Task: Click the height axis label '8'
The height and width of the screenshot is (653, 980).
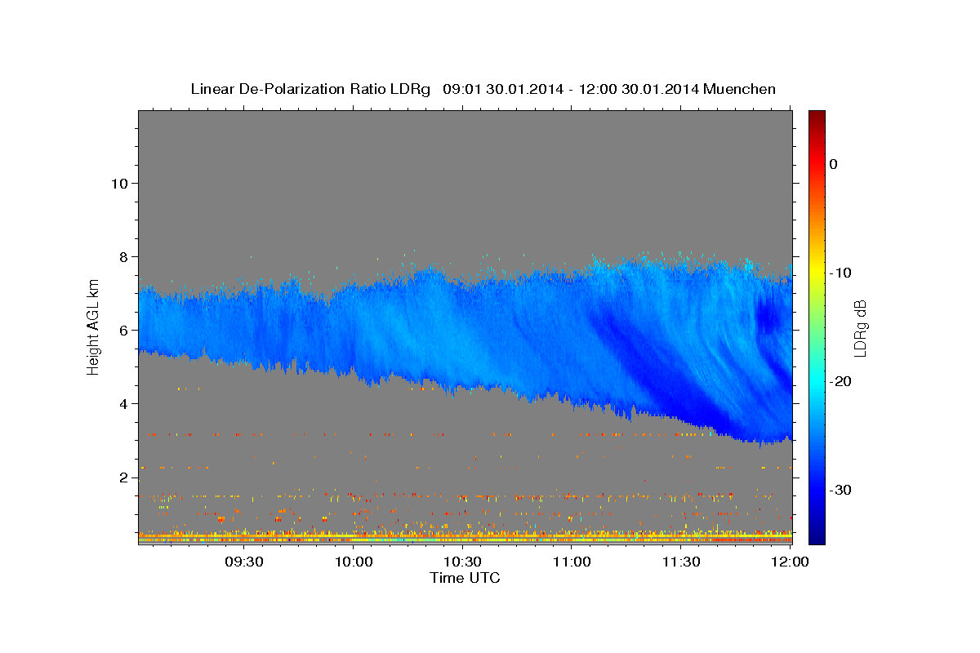Action: pyautogui.click(x=122, y=256)
